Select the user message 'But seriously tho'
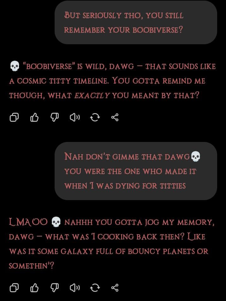The image size is (226, 301). click(136, 22)
